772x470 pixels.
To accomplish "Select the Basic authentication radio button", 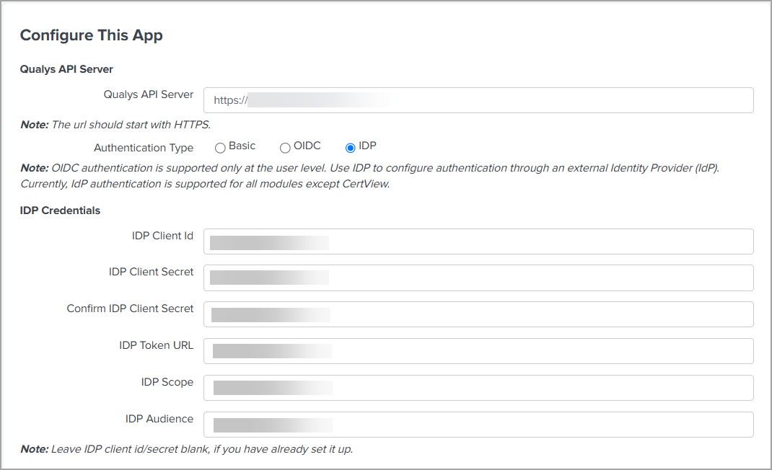I will click(x=220, y=148).
